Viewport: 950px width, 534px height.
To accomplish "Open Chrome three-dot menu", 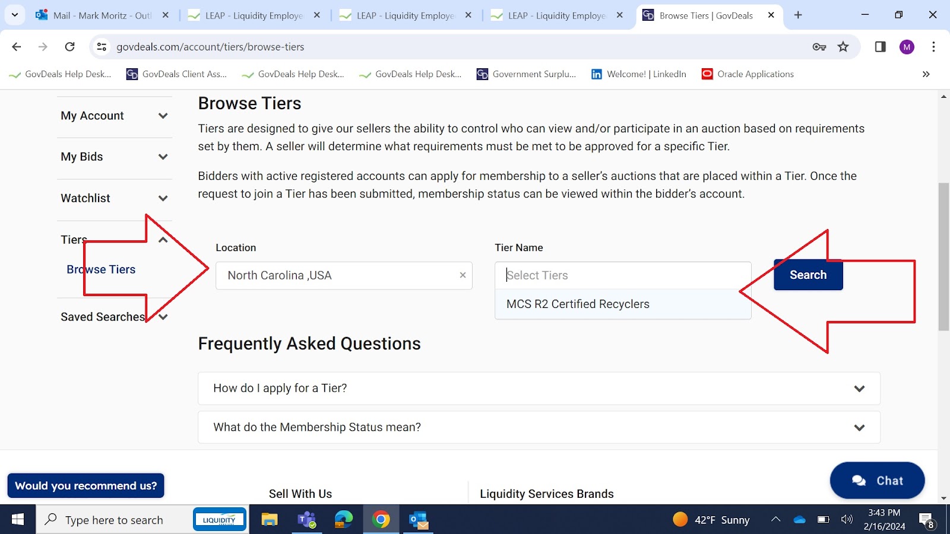I will click(933, 47).
